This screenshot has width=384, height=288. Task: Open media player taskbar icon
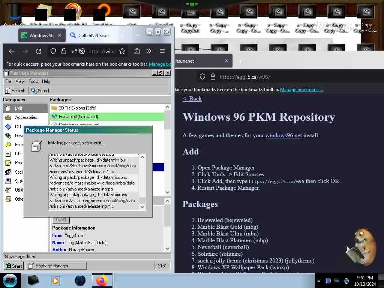pyautogui.click(x=55, y=280)
